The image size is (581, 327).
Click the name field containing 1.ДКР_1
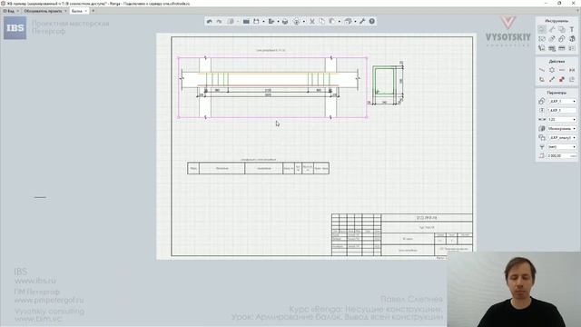(x=562, y=110)
